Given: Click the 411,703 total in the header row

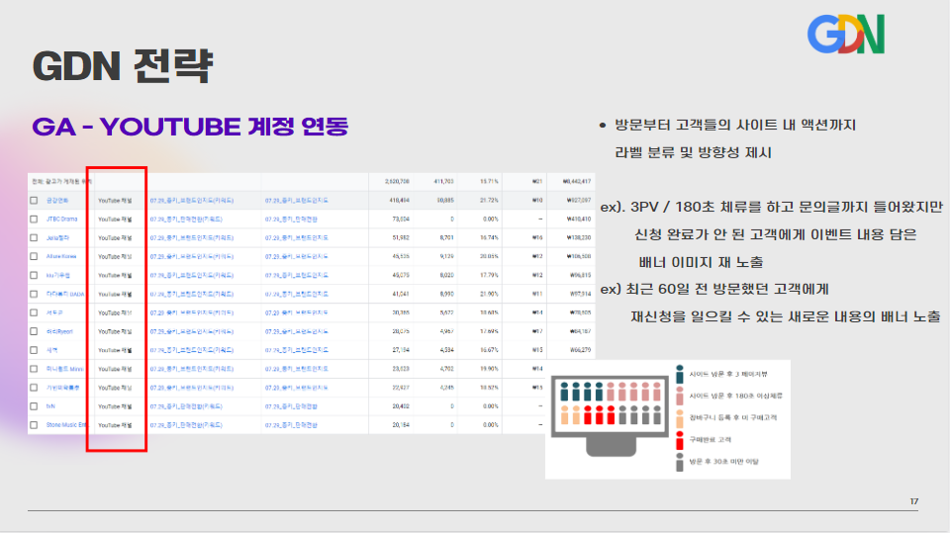Looking at the screenshot, I should (x=443, y=182).
